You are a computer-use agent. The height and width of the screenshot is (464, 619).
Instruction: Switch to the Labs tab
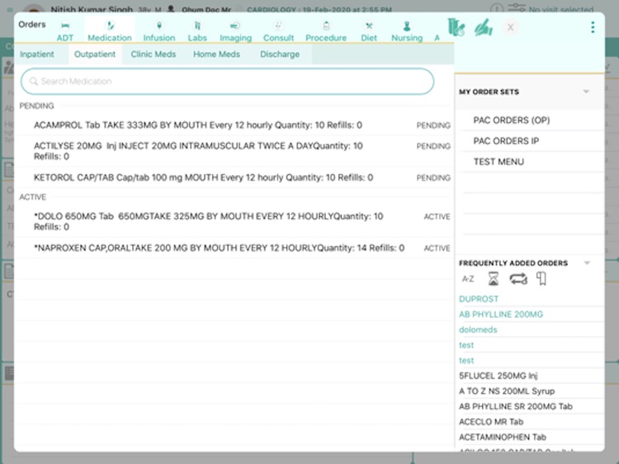point(197,31)
